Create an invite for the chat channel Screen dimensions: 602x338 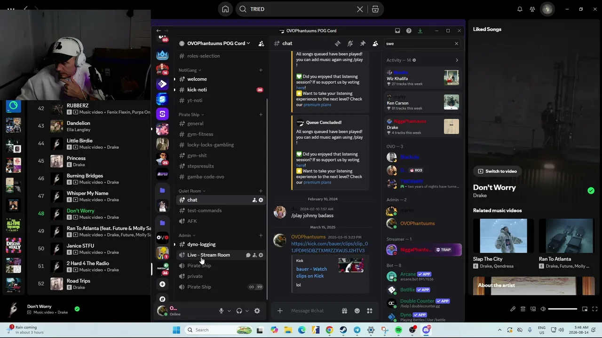[254, 200]
